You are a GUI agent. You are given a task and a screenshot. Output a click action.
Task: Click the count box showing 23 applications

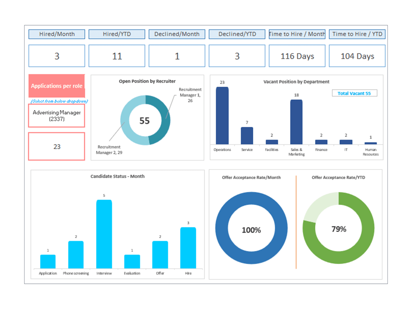[x=56, y=146]
